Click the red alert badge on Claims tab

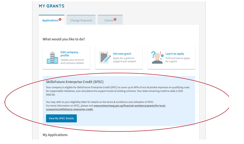115,19
